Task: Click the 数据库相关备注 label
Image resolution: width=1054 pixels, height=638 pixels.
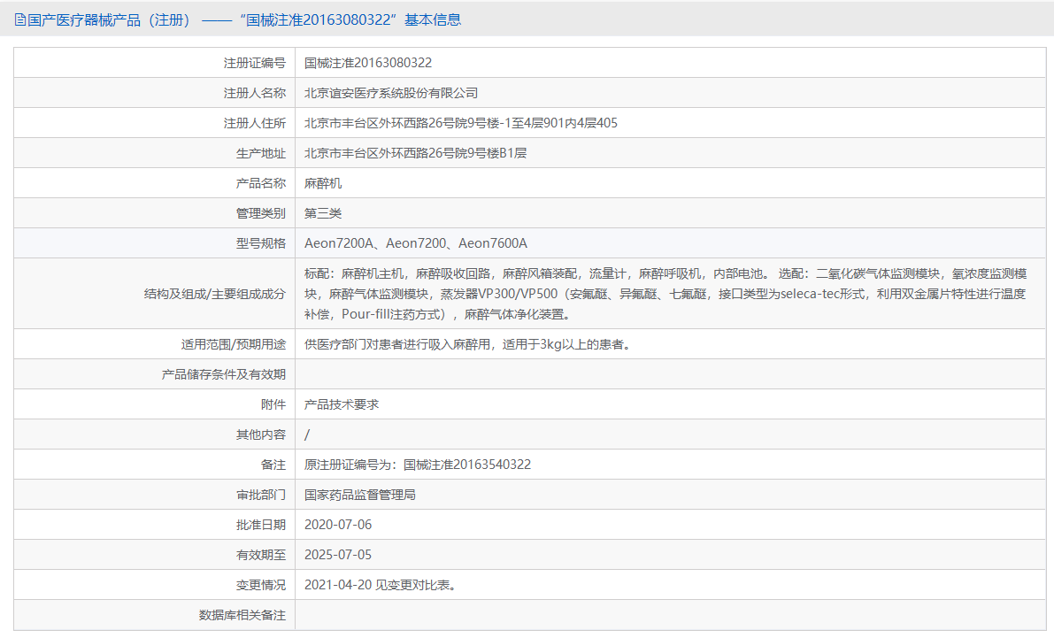Action: 242,615
